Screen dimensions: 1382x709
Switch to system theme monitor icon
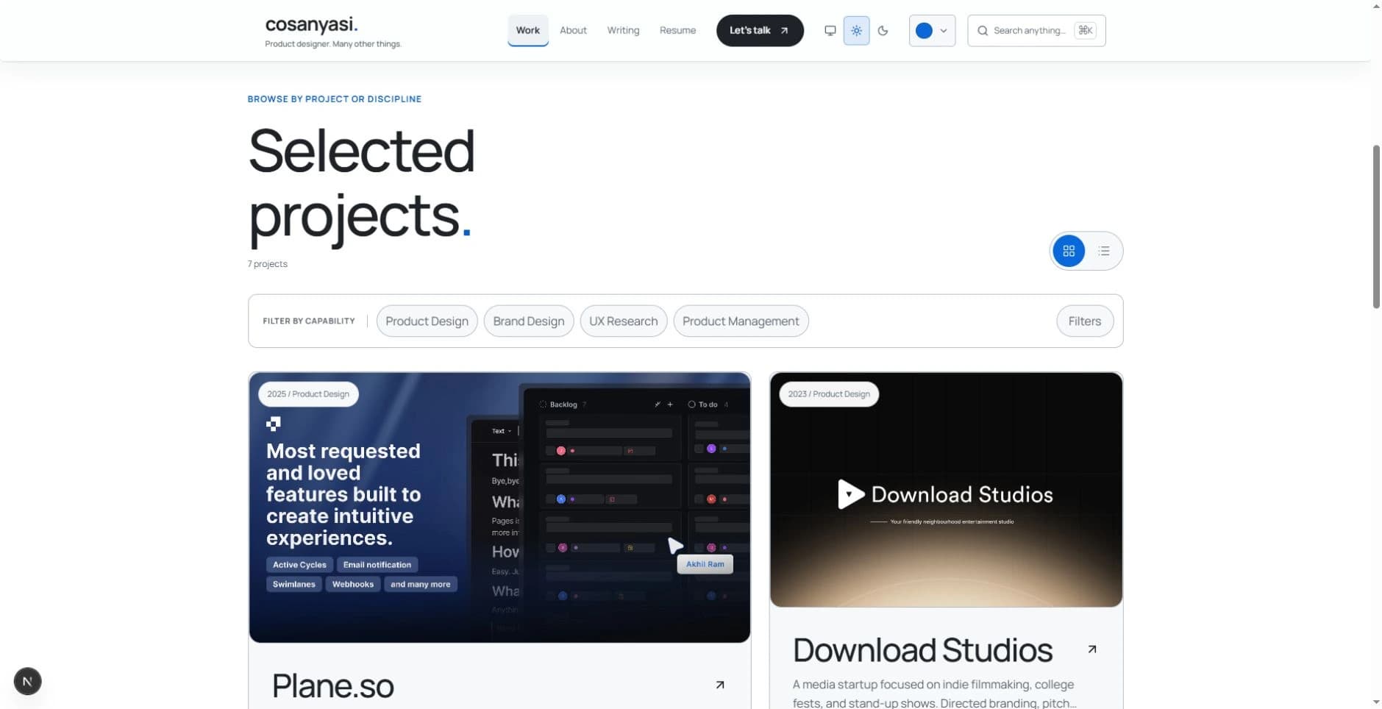click(830, 31)
